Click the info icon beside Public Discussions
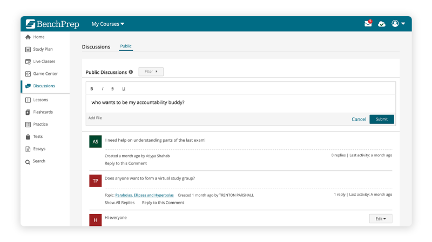The height and width of the screenshot is (242, 432). (x=131, y=72)
